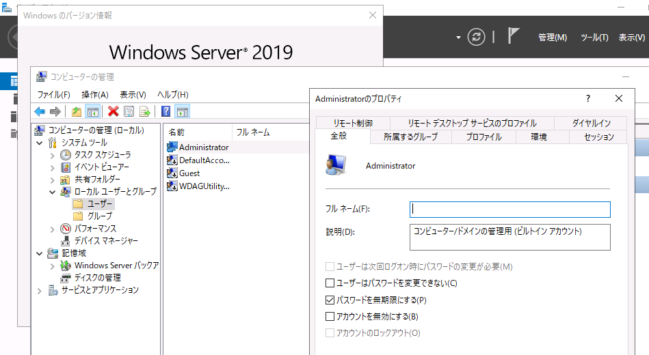Open リモート デスクトップ サービスのプロファイル tab
The width and height of the screenshot is (649, 355).
(x=472, y=123)
